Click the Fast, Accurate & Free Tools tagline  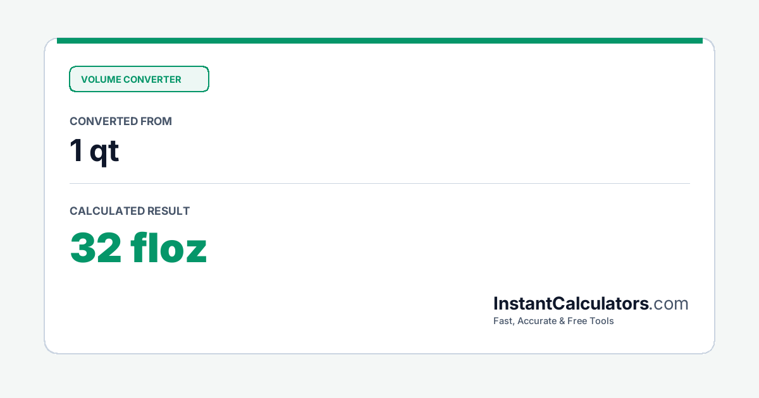[x=553, y=321]
